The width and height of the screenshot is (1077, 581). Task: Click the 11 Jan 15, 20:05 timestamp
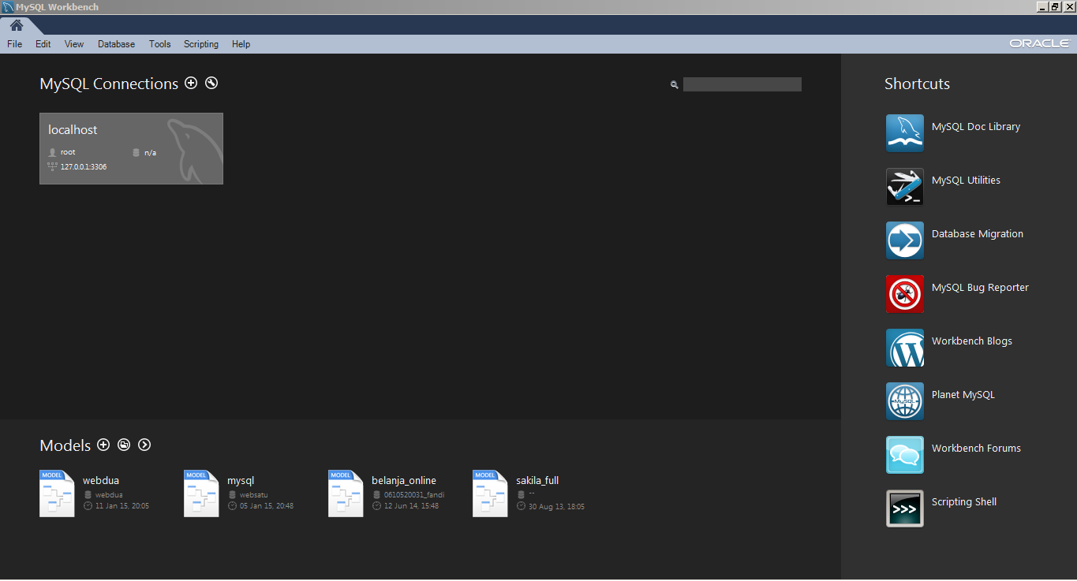pyautogui.click(x=122, y=506)
